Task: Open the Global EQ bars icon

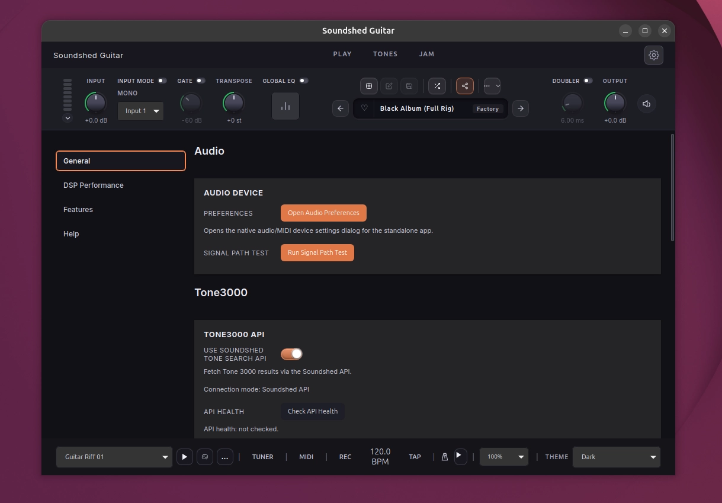Action: click(285, 106)
